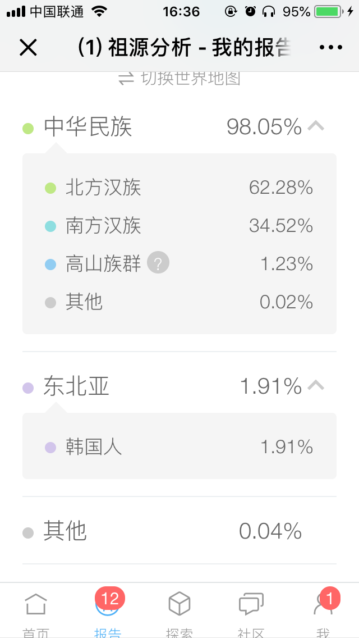Close the ancestry report page with X
This screenshot has height=638, width=359.
click(x=28, y=48)
